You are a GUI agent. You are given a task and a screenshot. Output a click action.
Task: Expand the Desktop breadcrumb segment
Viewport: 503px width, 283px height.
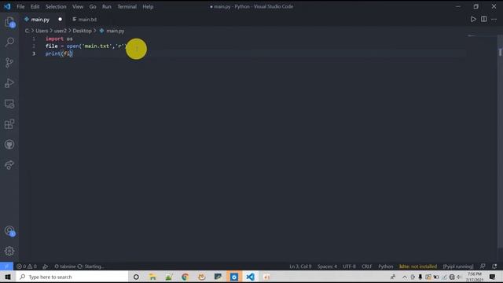tap(82, 31)
